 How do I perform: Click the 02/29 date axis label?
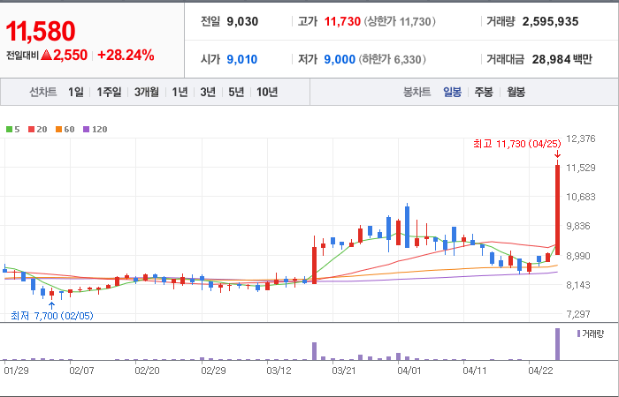coord(214,371)
